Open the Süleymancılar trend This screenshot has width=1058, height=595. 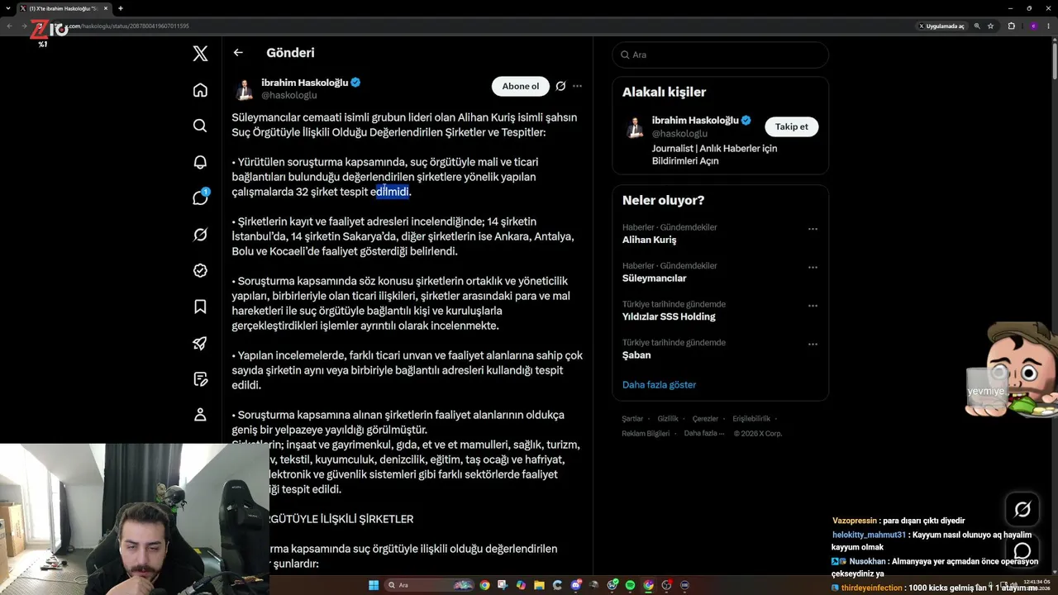click(655, 278)
